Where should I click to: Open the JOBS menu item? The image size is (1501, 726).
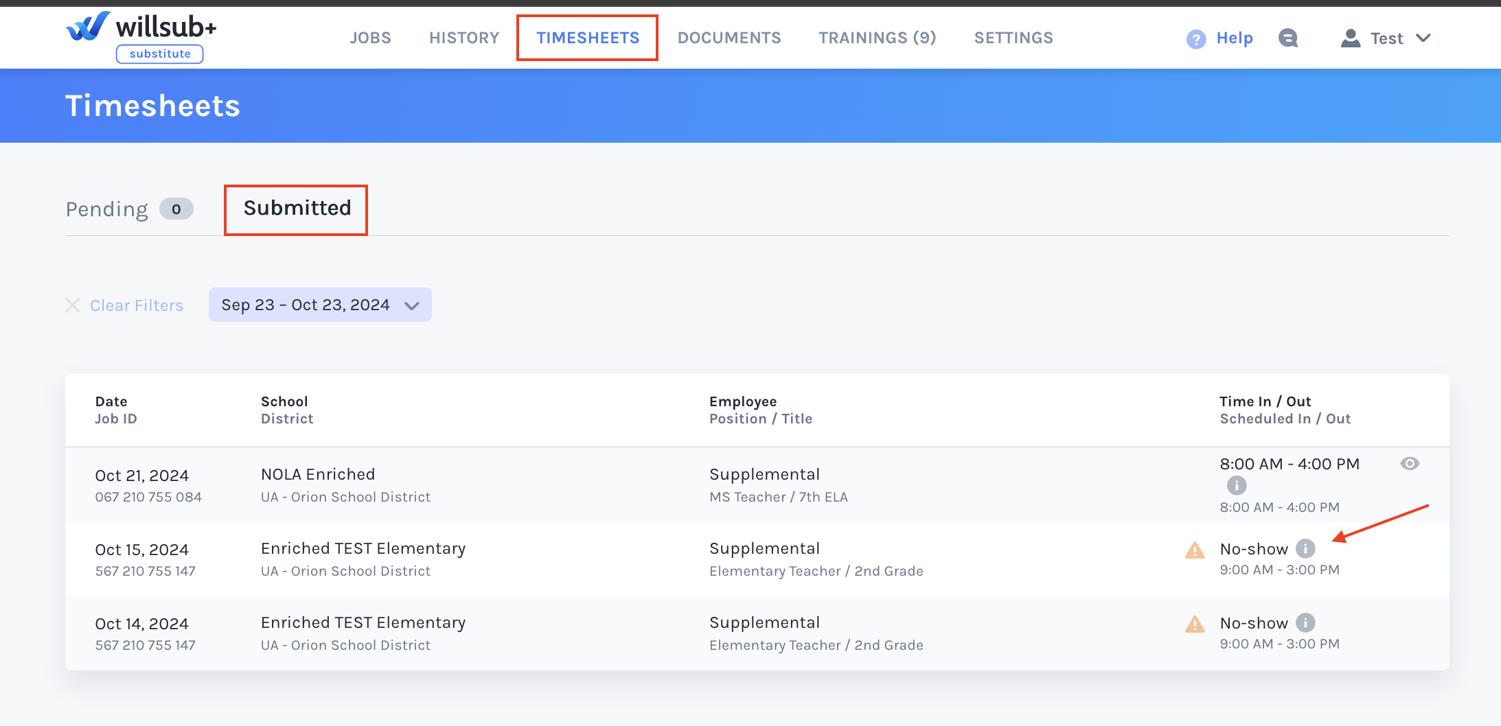(370, 38)
